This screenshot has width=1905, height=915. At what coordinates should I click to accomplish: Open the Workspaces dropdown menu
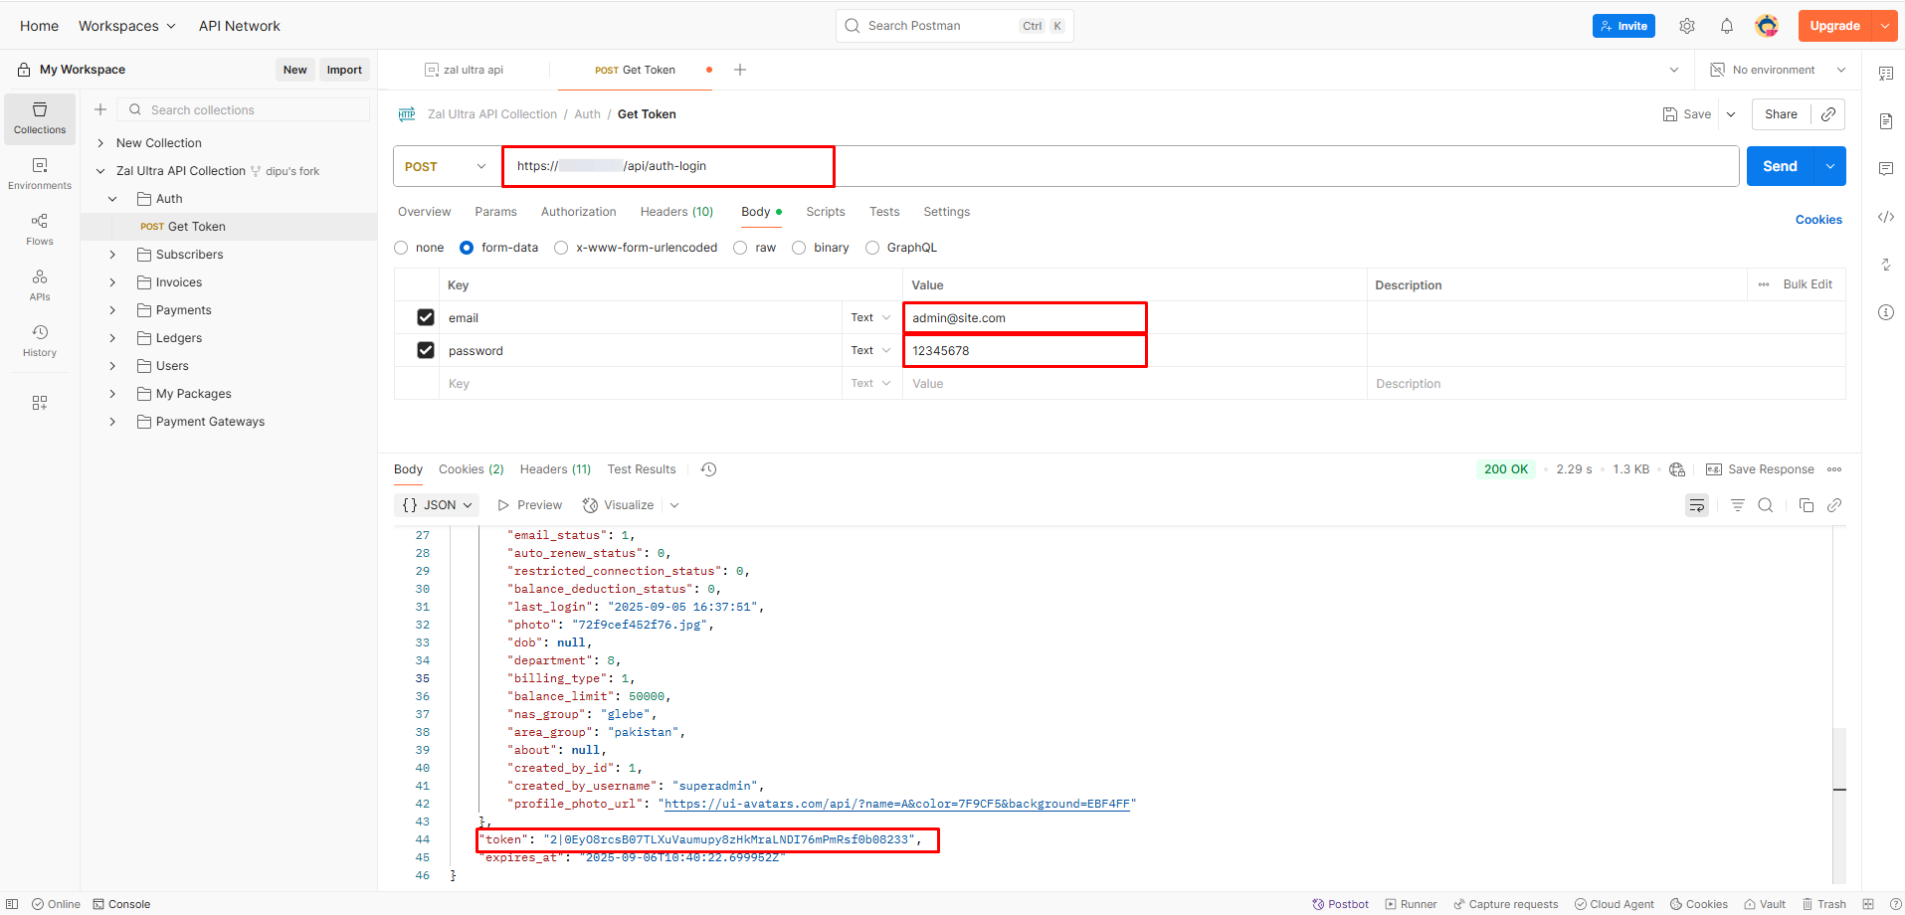click(x=127, y=26)
